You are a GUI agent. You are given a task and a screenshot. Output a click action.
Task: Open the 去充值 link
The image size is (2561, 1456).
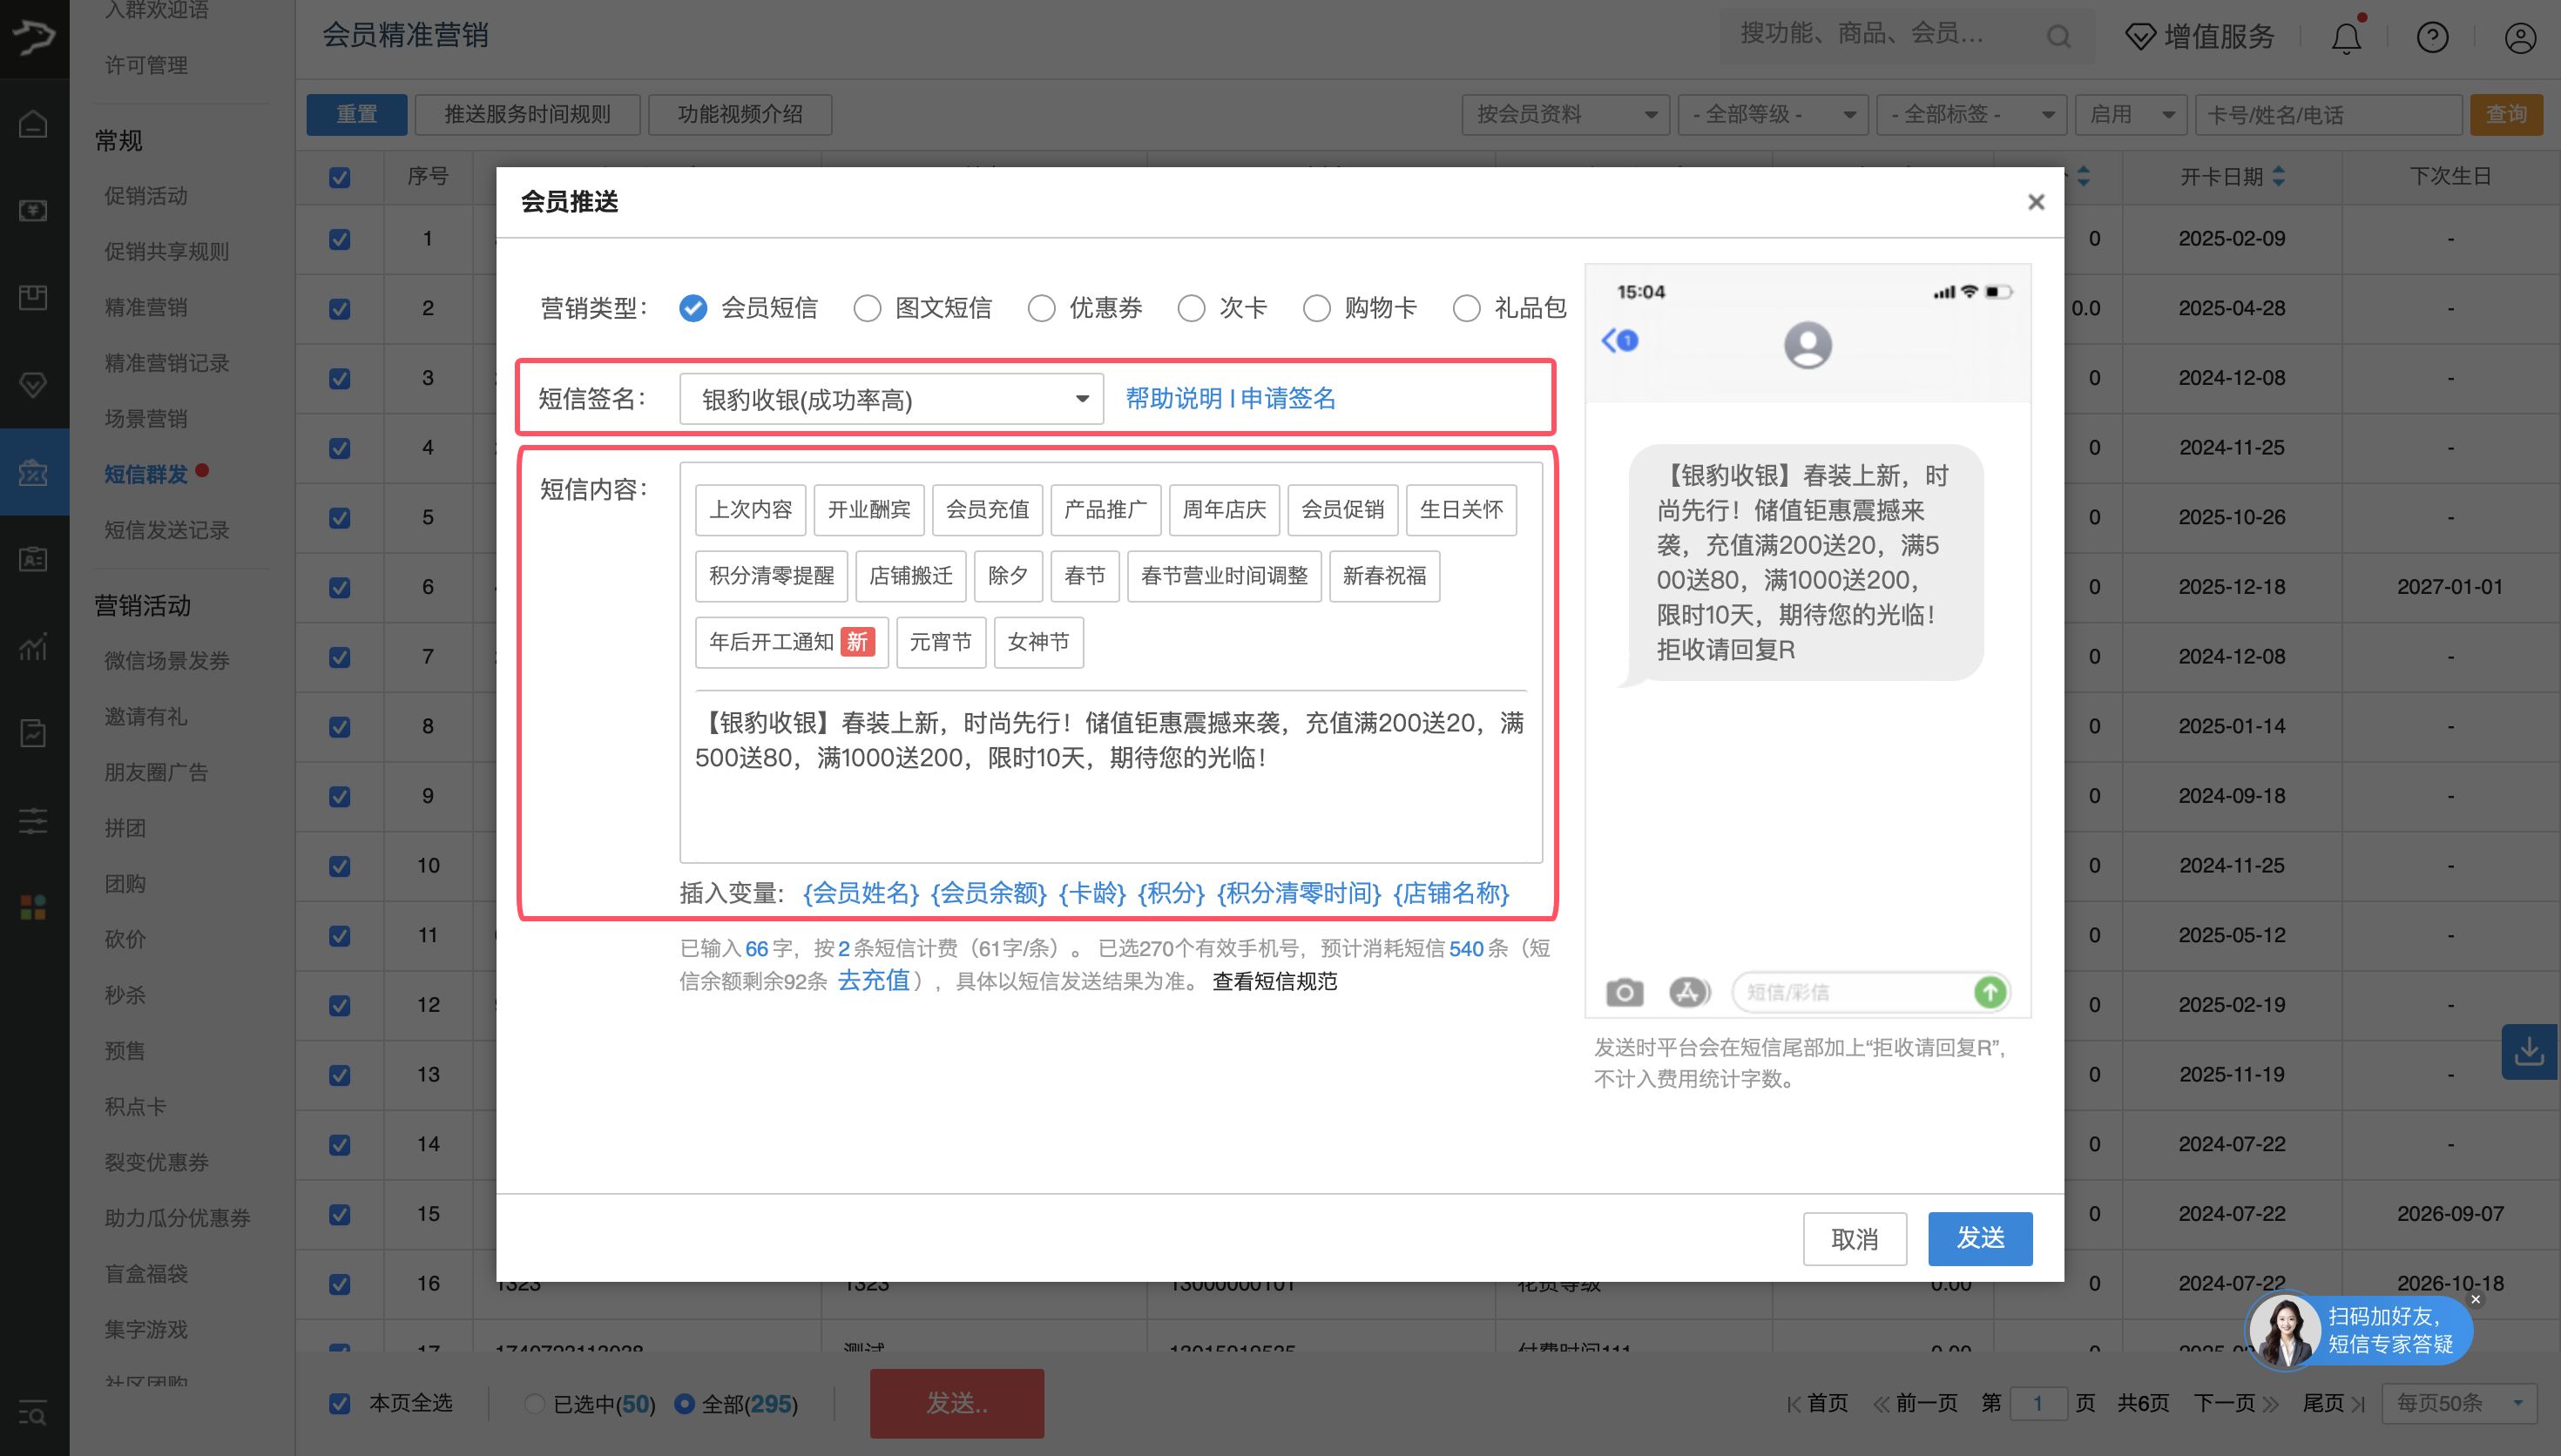873,981
